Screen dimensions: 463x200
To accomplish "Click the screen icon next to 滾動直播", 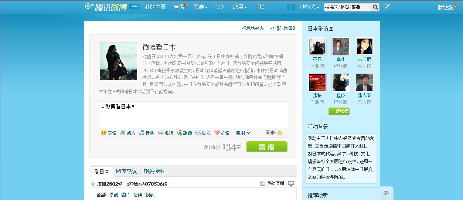I will 291,183.
